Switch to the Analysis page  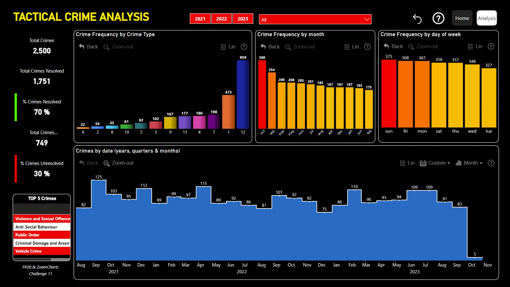pyautogui.click(x=487, y=18)
